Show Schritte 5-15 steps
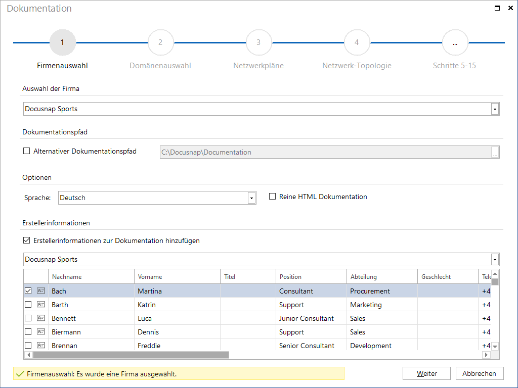This screenshot has height=388, width=518. (455, 42)
